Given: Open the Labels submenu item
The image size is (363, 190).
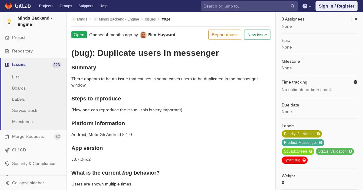Looking at the screenshot, I should [x=18, y=99].
